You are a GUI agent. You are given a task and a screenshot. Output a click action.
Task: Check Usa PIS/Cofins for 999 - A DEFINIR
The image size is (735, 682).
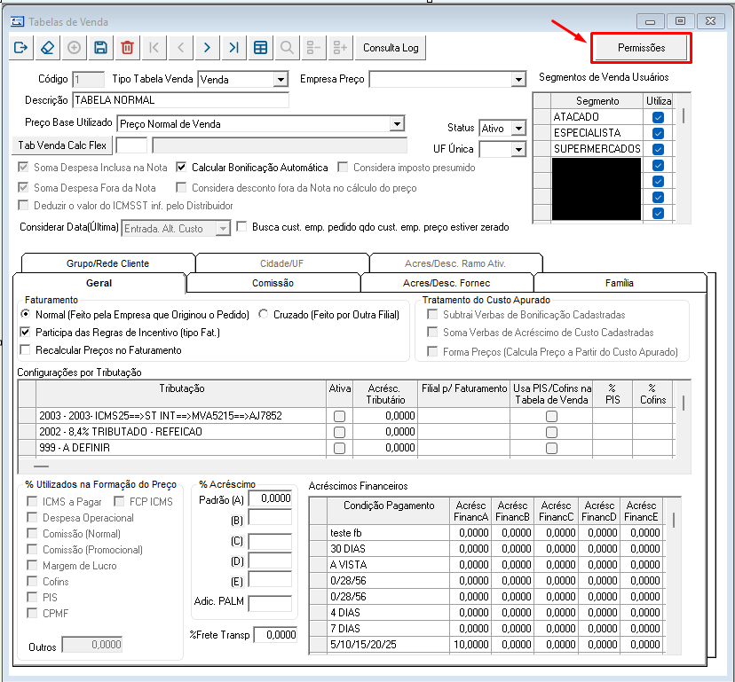coord(552,448)
